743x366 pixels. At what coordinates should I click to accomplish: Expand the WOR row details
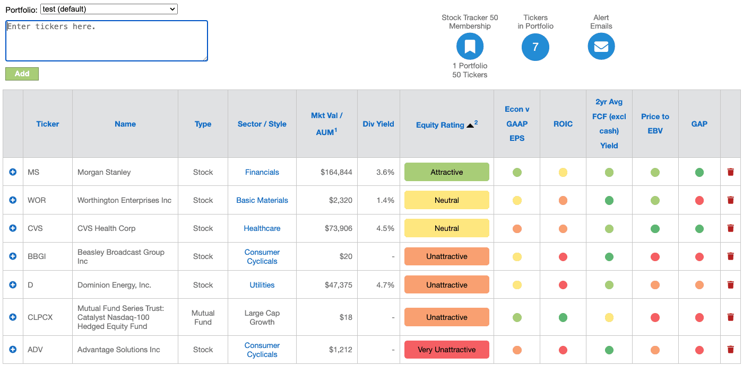(13, 200)
